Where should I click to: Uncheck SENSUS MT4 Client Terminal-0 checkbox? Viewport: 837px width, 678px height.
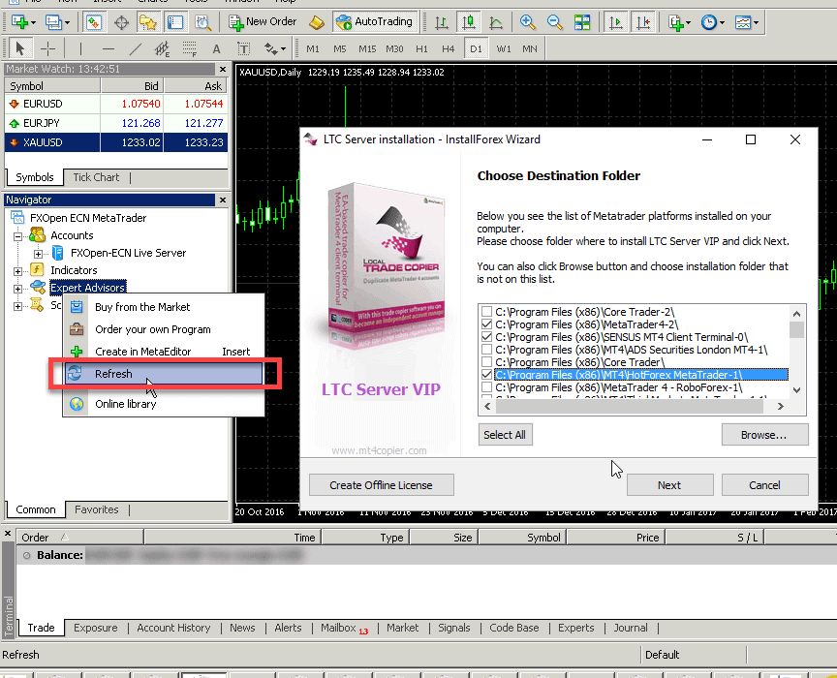[x=486, y=337]
